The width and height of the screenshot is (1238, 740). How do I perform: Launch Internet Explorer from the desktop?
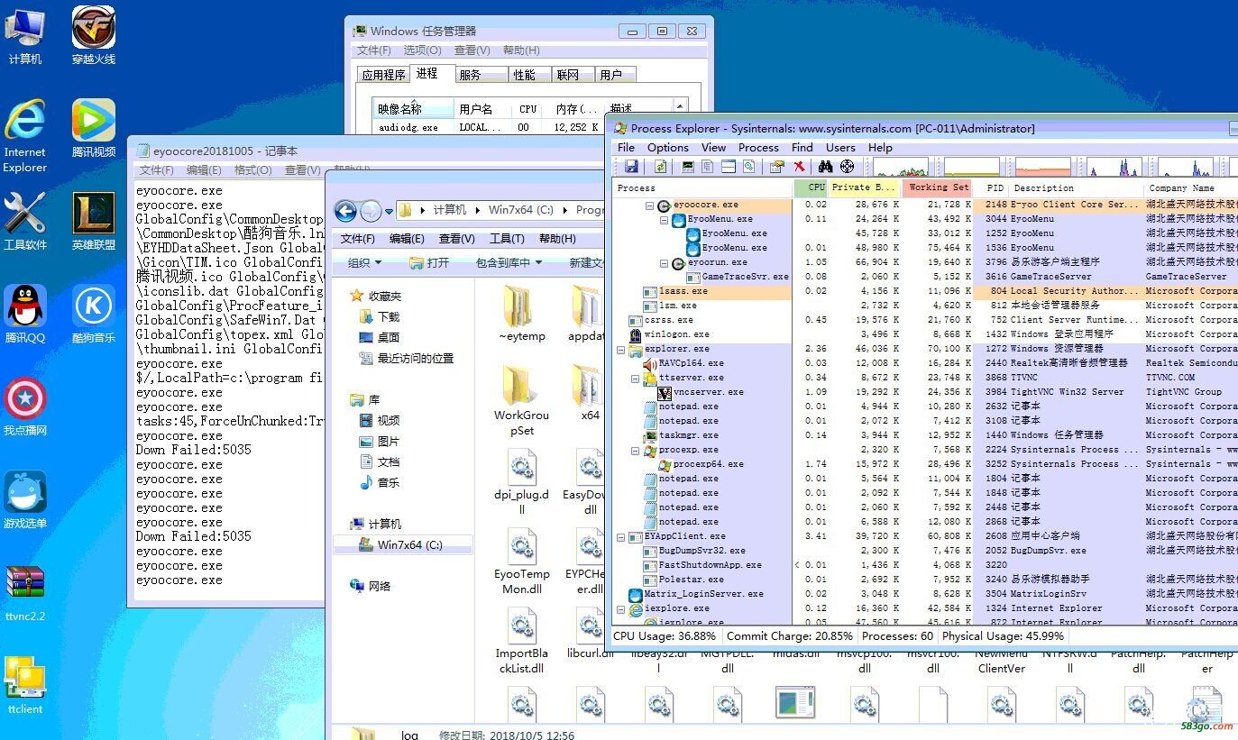(x=24, y=137)
